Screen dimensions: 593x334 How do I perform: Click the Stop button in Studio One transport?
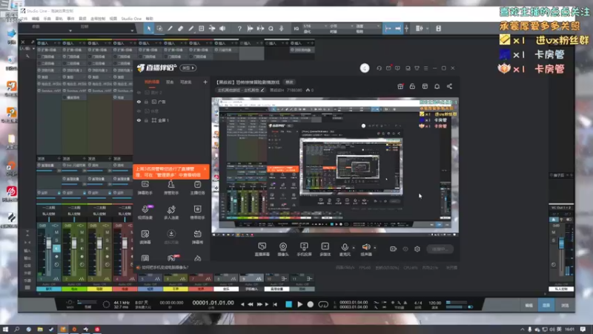coord(288,304)
